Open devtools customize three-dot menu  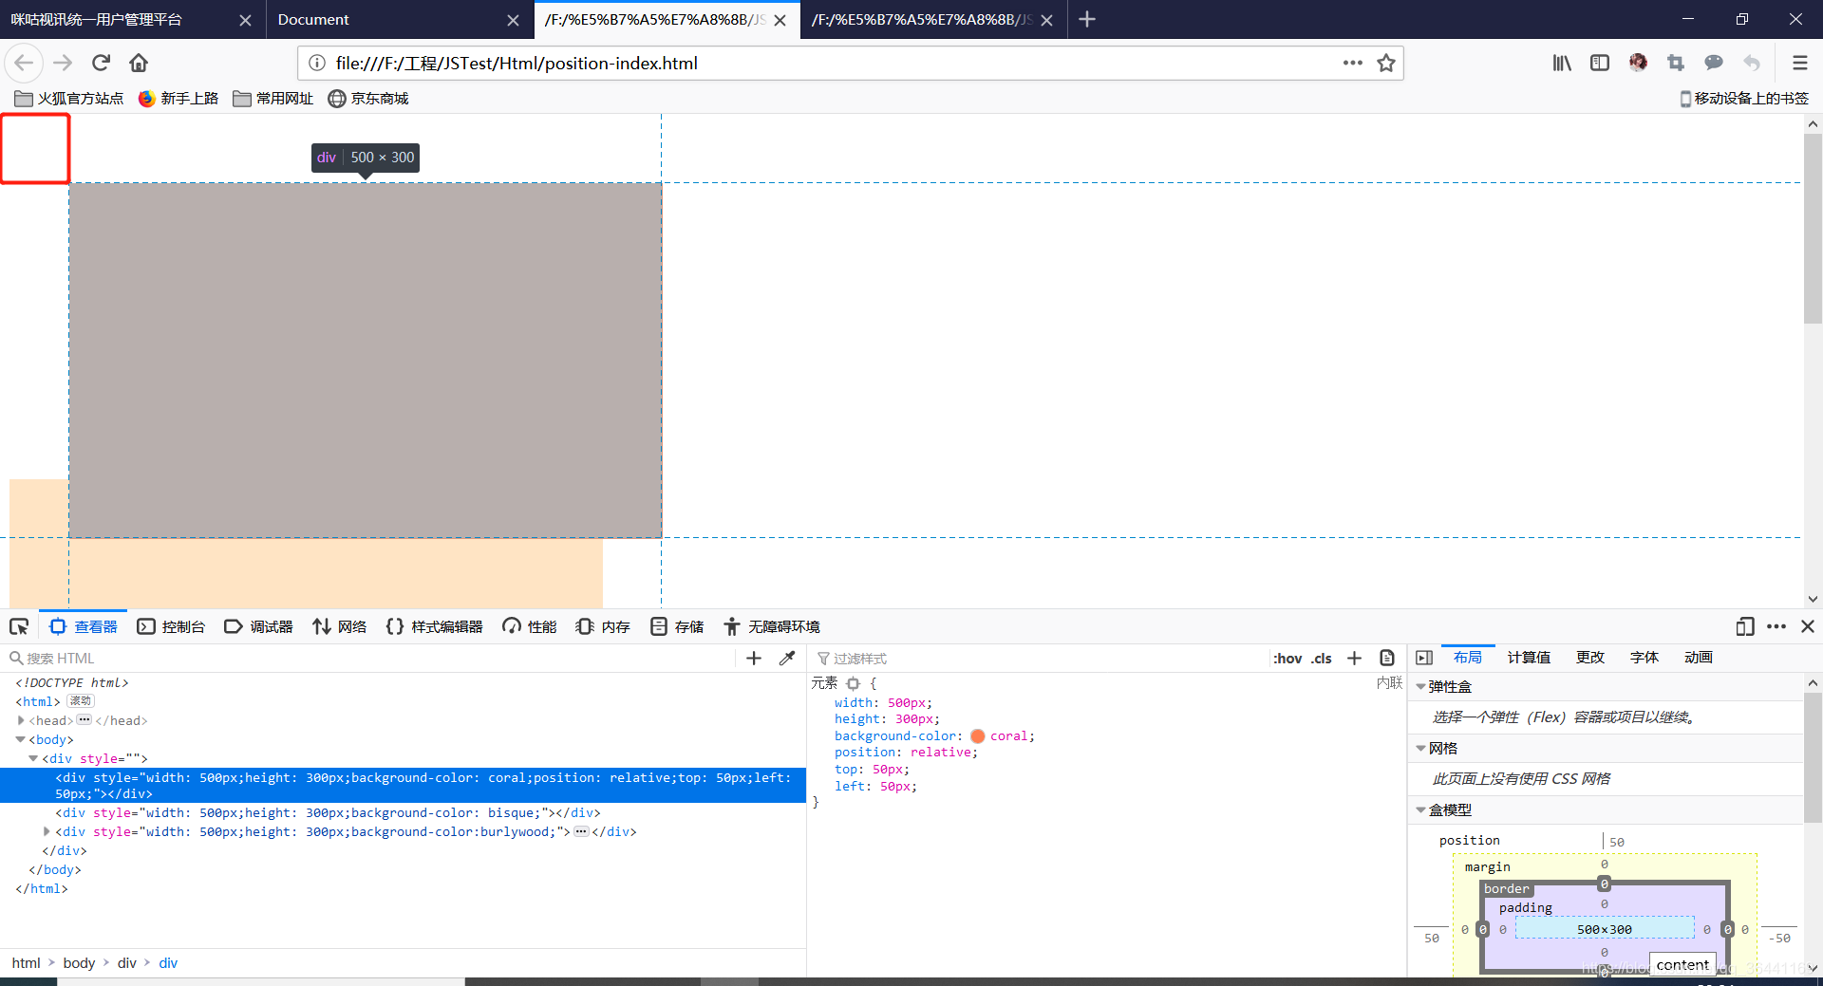pyautogui.click(x=1776, y=626)
